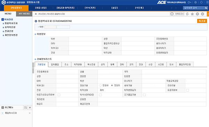Open the list menu icon at top right

207,2
